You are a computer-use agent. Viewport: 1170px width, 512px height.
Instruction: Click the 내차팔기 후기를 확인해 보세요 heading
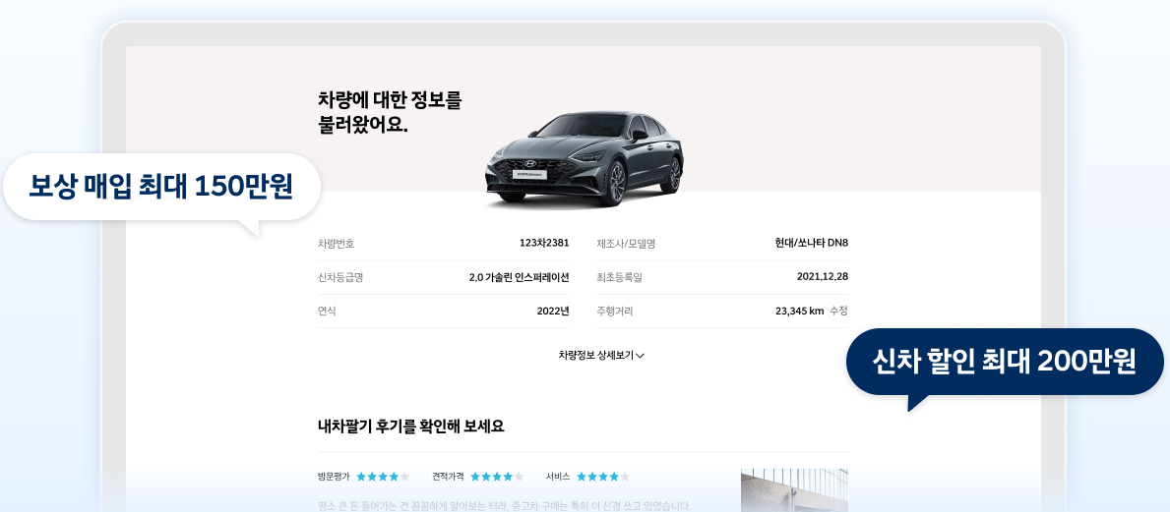(411, 427)
